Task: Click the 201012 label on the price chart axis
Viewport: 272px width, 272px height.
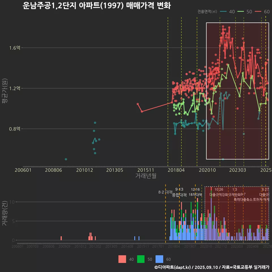Action: [85, 170]
